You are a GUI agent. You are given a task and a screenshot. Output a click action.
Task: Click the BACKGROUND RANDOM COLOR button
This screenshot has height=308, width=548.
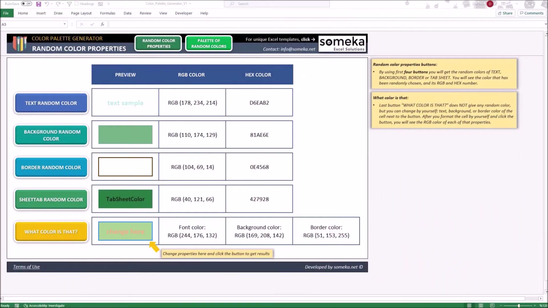[51, 135]
